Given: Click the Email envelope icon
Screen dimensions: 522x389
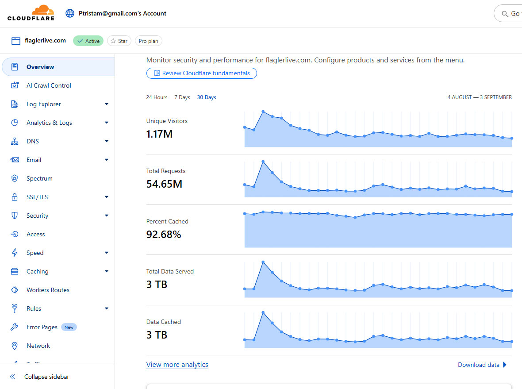Looking at the screenshot, I should pyautogui.click(x=15, y=160).
